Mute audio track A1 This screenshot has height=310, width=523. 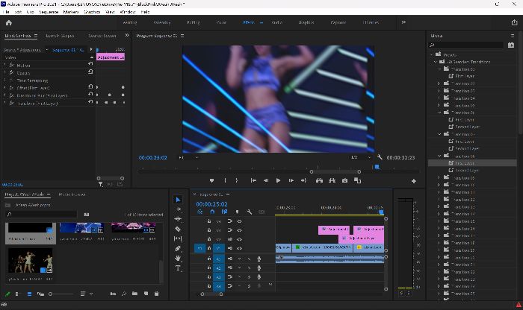[240, 259]
